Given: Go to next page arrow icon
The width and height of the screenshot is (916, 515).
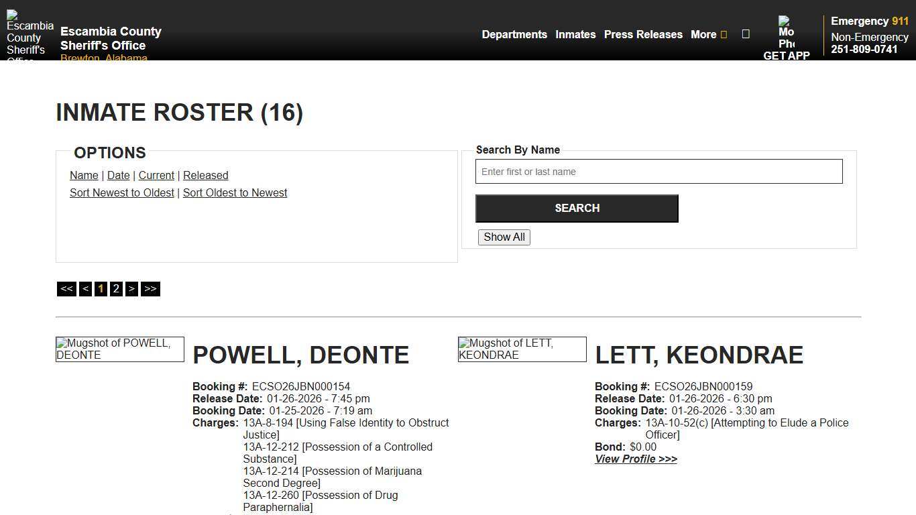Looking at the screenshot, I should 131,288.
